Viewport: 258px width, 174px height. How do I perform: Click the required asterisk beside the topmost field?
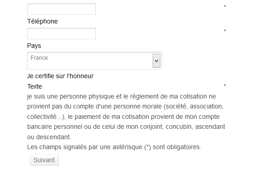pyautogui.click(x=225, y=7)
